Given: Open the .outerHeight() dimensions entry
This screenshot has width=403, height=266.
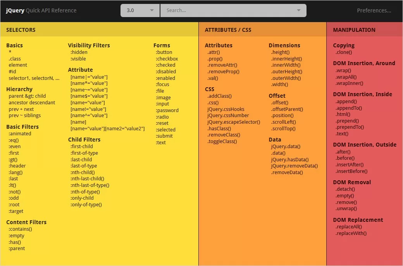Looking at the screenshot, I should [286, 72].
